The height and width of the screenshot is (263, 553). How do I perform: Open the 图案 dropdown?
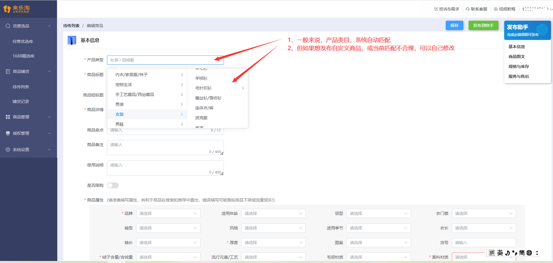[379, 243]
